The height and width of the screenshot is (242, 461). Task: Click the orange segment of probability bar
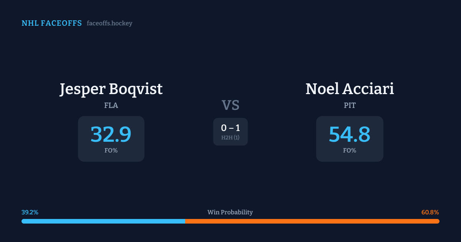[312, 221]
